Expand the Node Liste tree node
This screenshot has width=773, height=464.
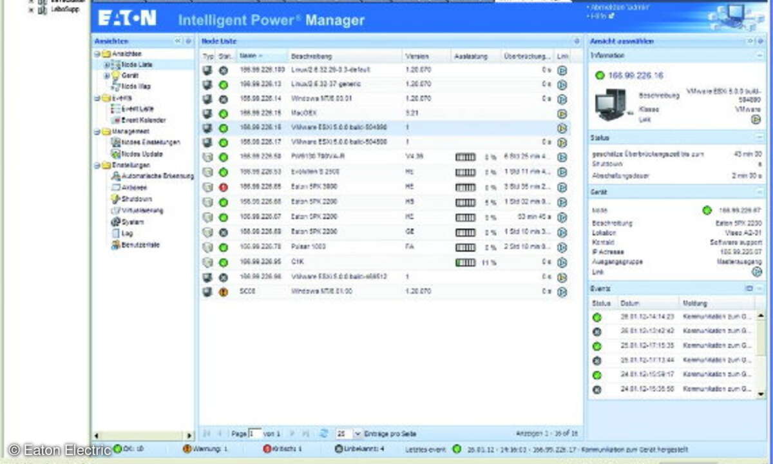pyautogui.click(x=107, y=65)
